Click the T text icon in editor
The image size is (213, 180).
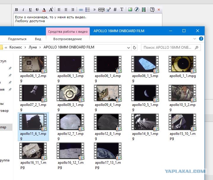122,9
